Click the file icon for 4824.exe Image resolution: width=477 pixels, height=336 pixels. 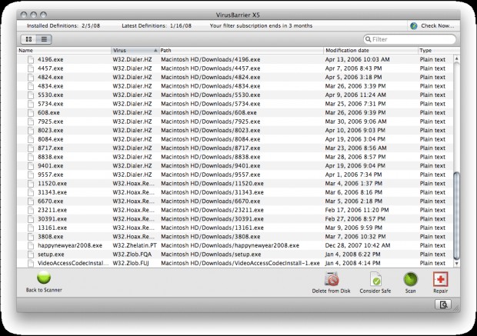click(x=31, y=77)
